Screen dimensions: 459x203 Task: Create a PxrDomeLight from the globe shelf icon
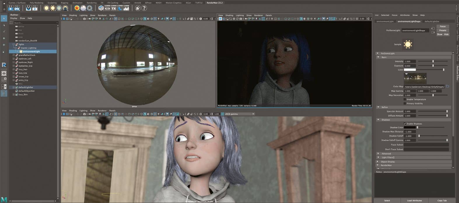point(59,8)
